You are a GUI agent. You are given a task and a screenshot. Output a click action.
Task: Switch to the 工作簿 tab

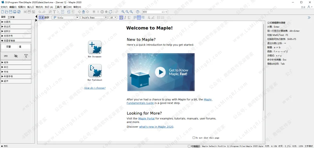click(x=11, y=17)
